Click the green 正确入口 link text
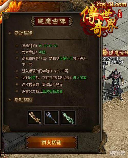The height and width of the screenshot is (158, 128). point(66,58)
